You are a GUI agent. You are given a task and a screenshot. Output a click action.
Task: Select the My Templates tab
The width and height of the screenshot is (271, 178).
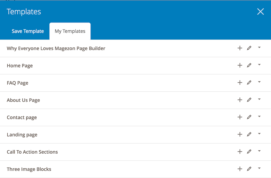70,31
